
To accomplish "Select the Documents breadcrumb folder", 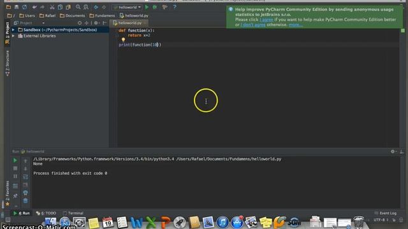I will click(72, 16).
